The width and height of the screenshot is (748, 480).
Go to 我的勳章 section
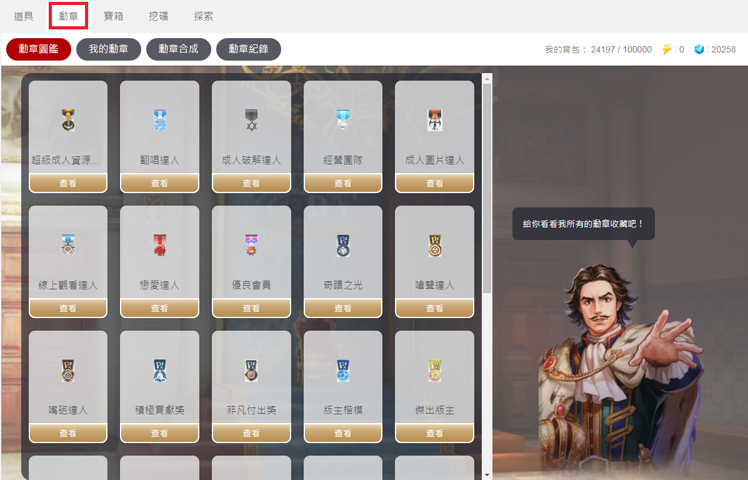coord(109,49)
